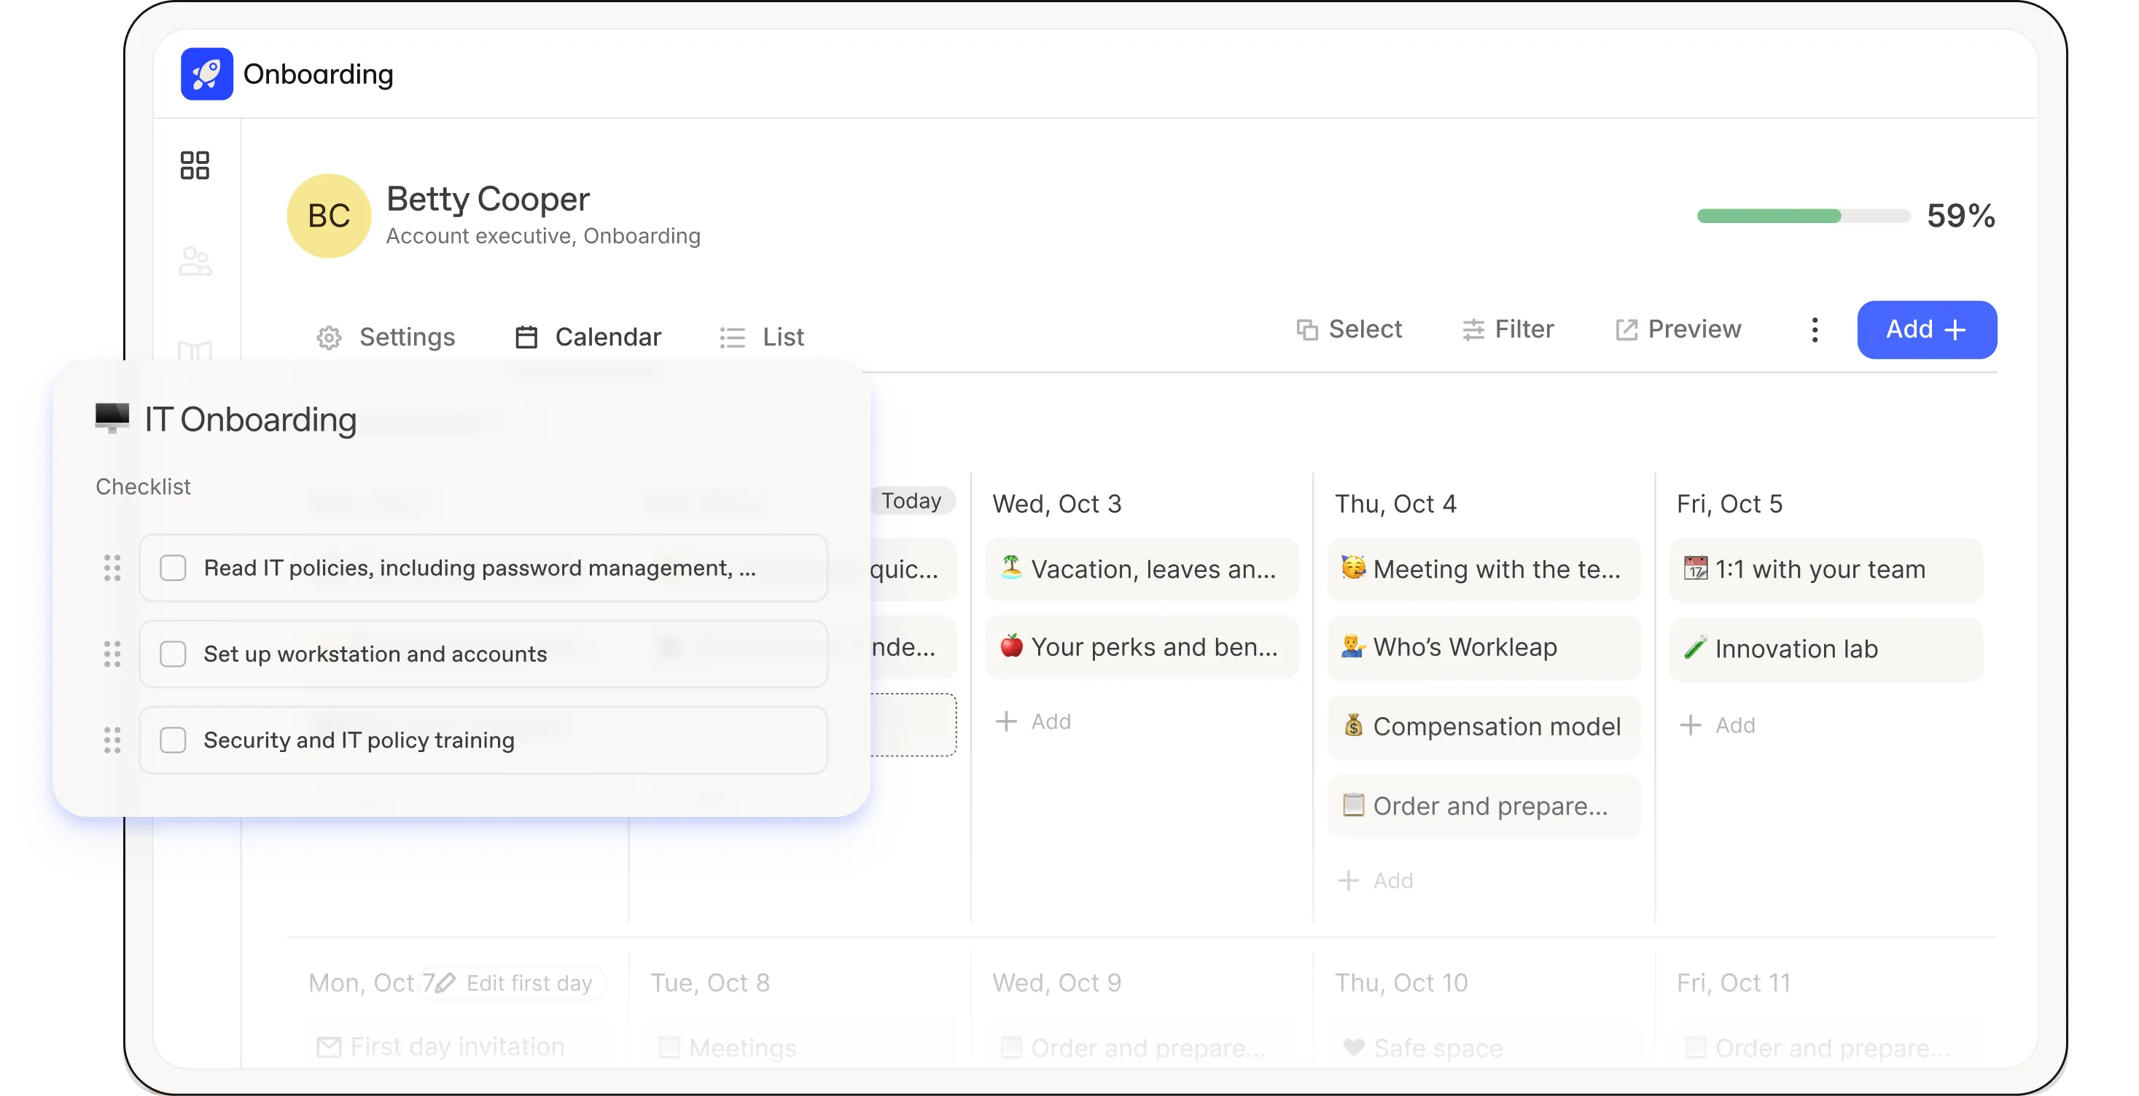Add an item under Thu, Oct 4
2139x1096 pixels.
(1376, 881)
